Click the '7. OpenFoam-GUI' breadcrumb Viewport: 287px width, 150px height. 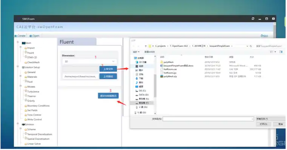coord(179,46)
